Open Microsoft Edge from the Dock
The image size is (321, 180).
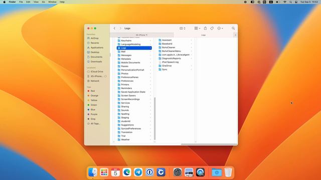pos(127,172)
